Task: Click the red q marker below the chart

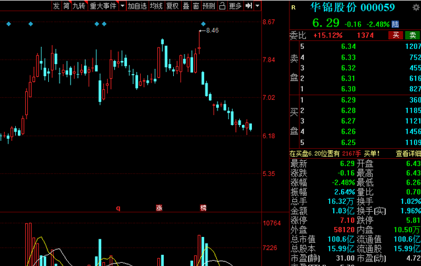Action: [x=118, y=208]
